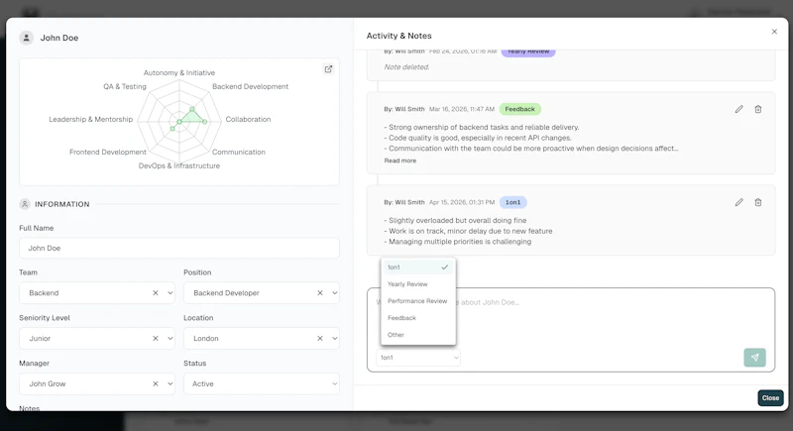Click 'Apr 15, 2026, 01:31 PM' timestamp
Screen dimensions: 793x431
[462, 202]
